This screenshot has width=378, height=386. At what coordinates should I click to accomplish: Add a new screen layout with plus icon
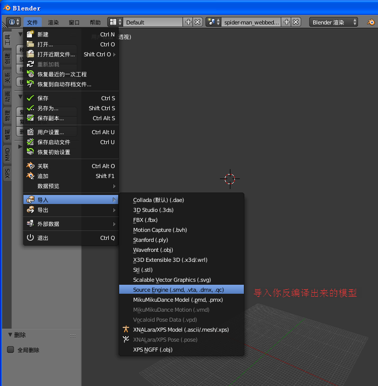(189, 22)
